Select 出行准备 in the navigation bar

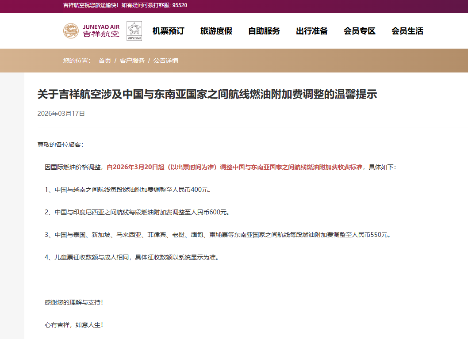tap(311, 31)
